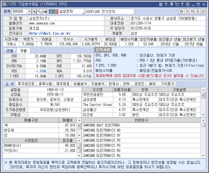The width and height of the screenshot is (209, 173).
Task: Select the 개별 tab
Action: point(23,51)
